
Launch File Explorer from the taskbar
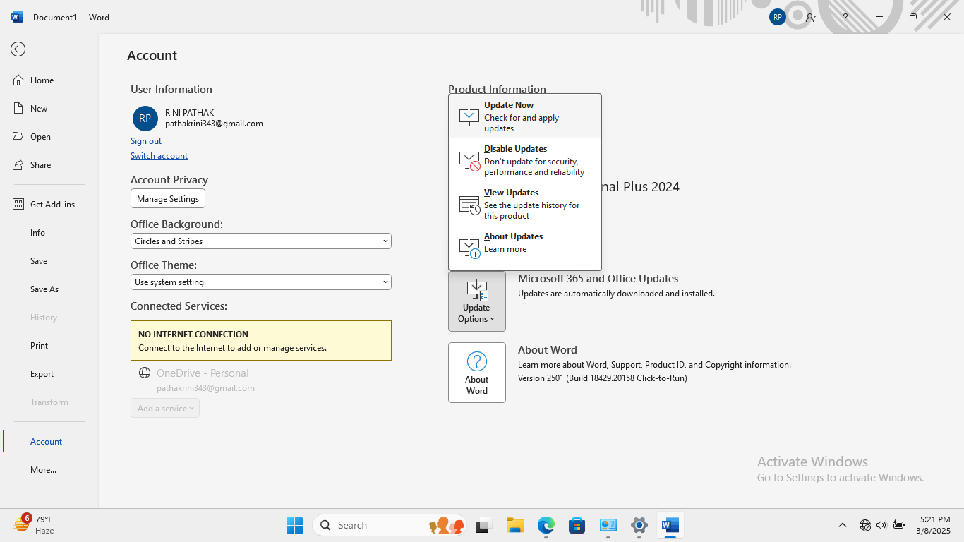[514, 525]
